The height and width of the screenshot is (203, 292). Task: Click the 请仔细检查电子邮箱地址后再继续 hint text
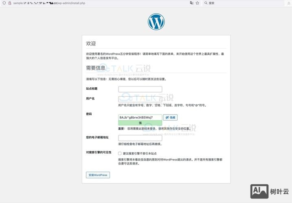pyautogui.click(x=140, y=144)
